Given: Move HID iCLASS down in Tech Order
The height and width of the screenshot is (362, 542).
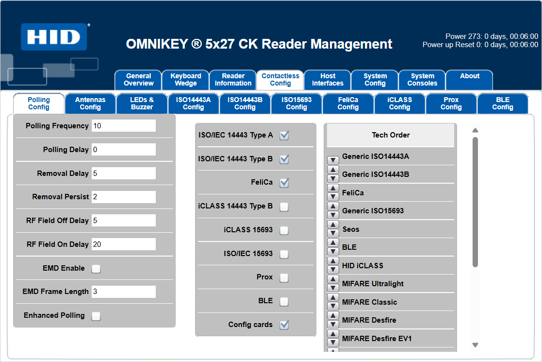Looking at the screenshot, I should (333, 270).
